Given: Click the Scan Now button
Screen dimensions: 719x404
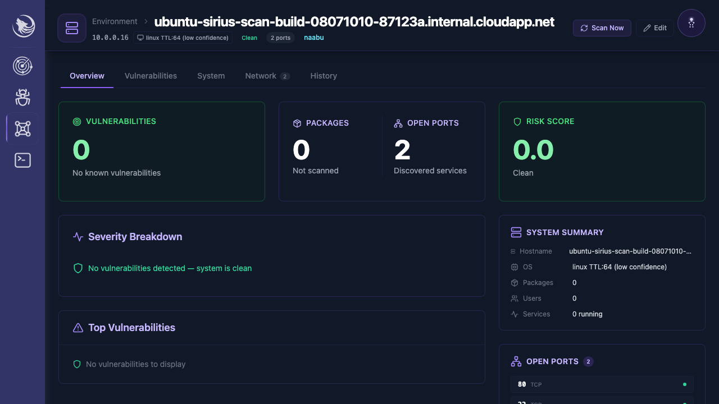Looking at the screenshot, I should [602, 28].
